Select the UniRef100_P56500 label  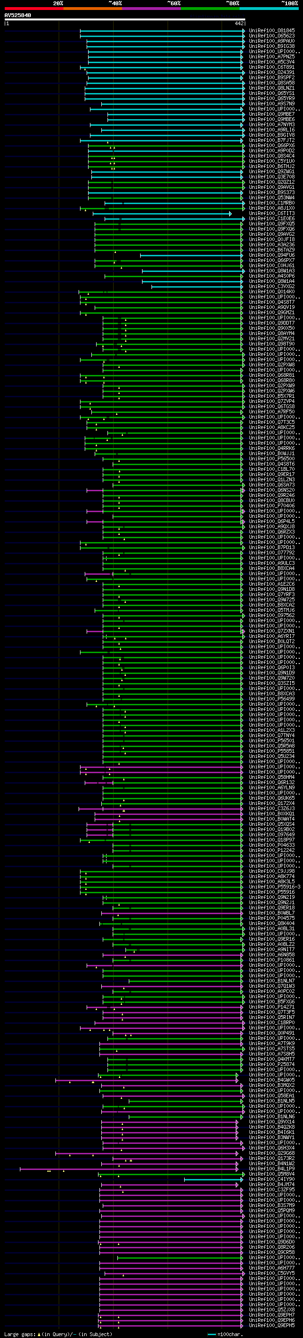[x=272, y=458]
